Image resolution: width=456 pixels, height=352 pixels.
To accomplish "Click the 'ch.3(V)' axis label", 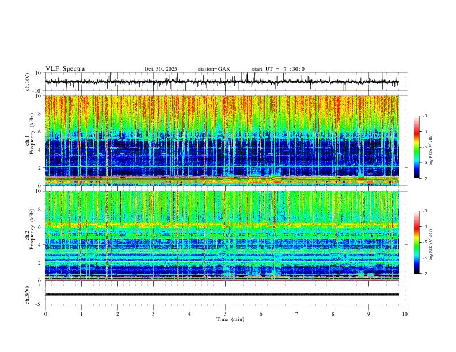I will 28,295.
